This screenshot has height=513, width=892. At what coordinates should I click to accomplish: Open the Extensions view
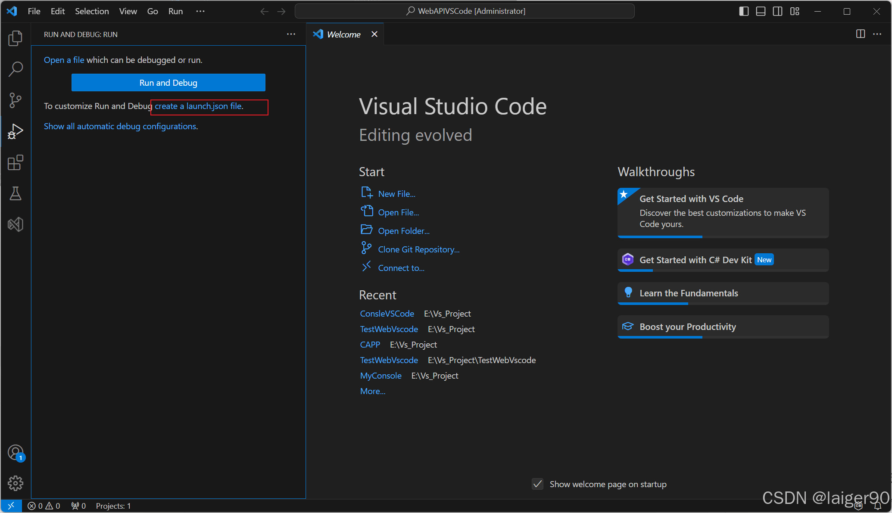(x=16, y=162)
